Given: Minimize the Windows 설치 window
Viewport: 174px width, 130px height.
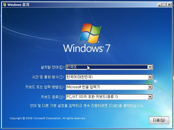Looking at the screenshot, I should [160, 5].
